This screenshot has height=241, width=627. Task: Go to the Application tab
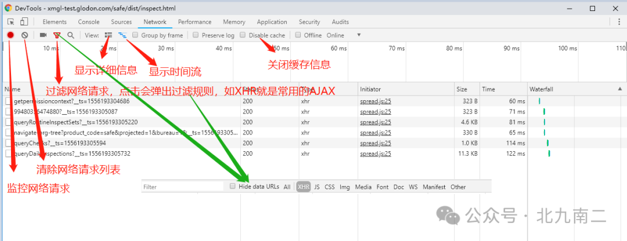tap(272, 22)
